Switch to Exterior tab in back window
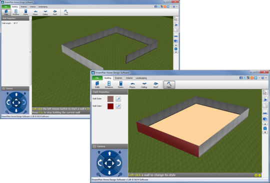270x183 pixels. click(x=24, y=6)
